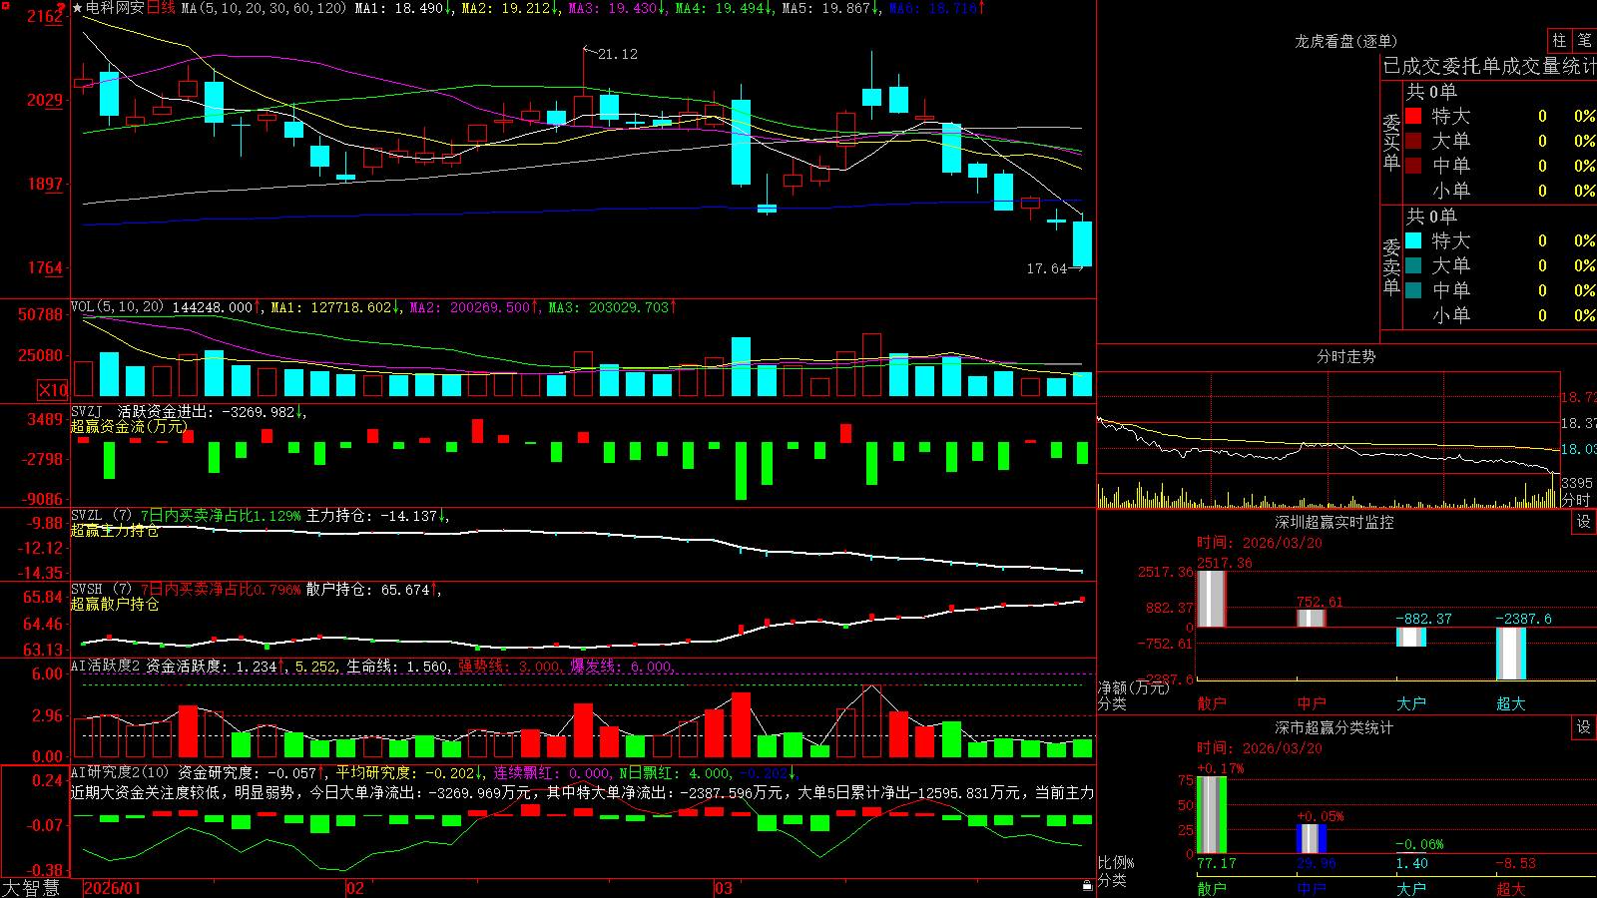Click the 17.64 low price annotation
Screen dimensions: 1597x898
click(x=1046, y=268)
